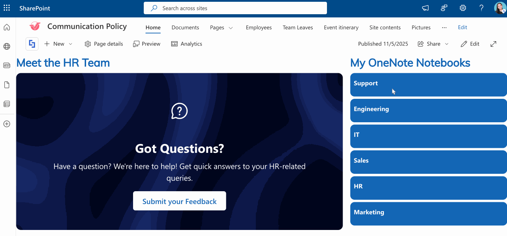
Task: Open the user profile avatar
Action: [x=500, y=8]
